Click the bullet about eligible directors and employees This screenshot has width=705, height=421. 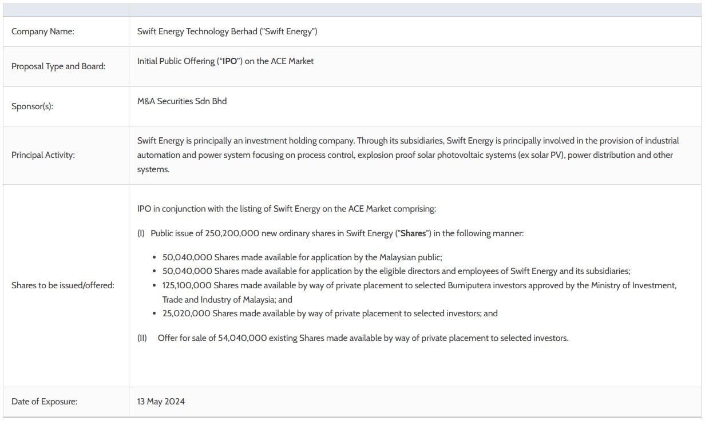click(396, 271)
